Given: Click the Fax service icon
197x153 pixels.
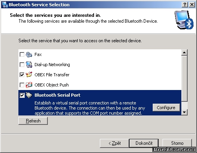Looking at the screenshot, I should (x=29, y=54).
